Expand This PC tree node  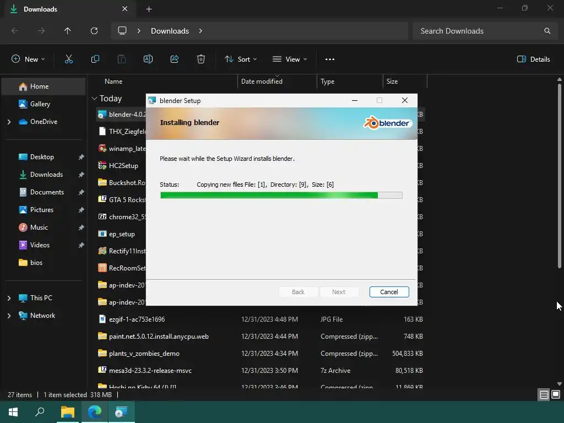tap(9, 298)
